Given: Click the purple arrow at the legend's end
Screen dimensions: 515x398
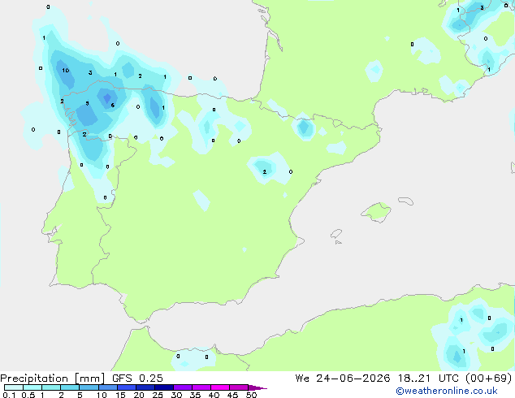Looking at the screenshot, I should 257,387.
